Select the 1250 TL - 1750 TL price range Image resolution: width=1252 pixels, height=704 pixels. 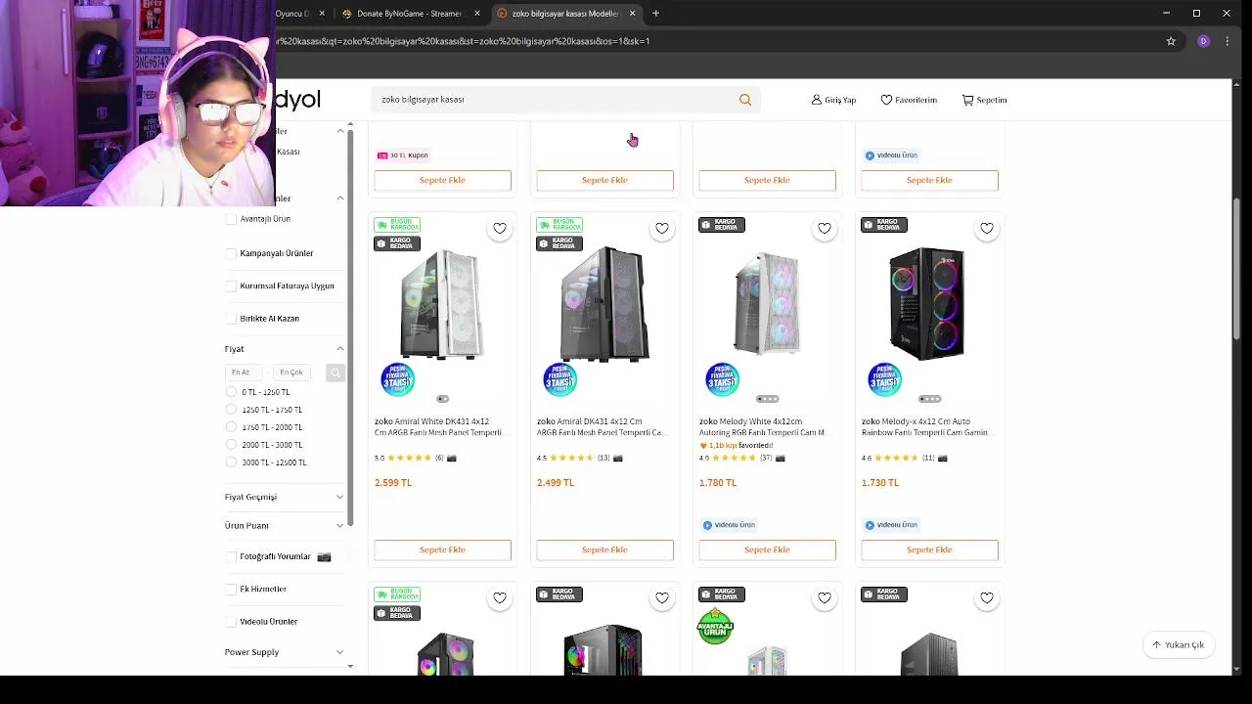pos(232,410)
